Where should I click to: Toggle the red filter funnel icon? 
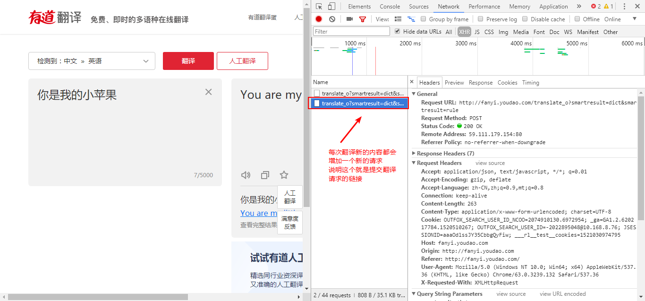363,19
